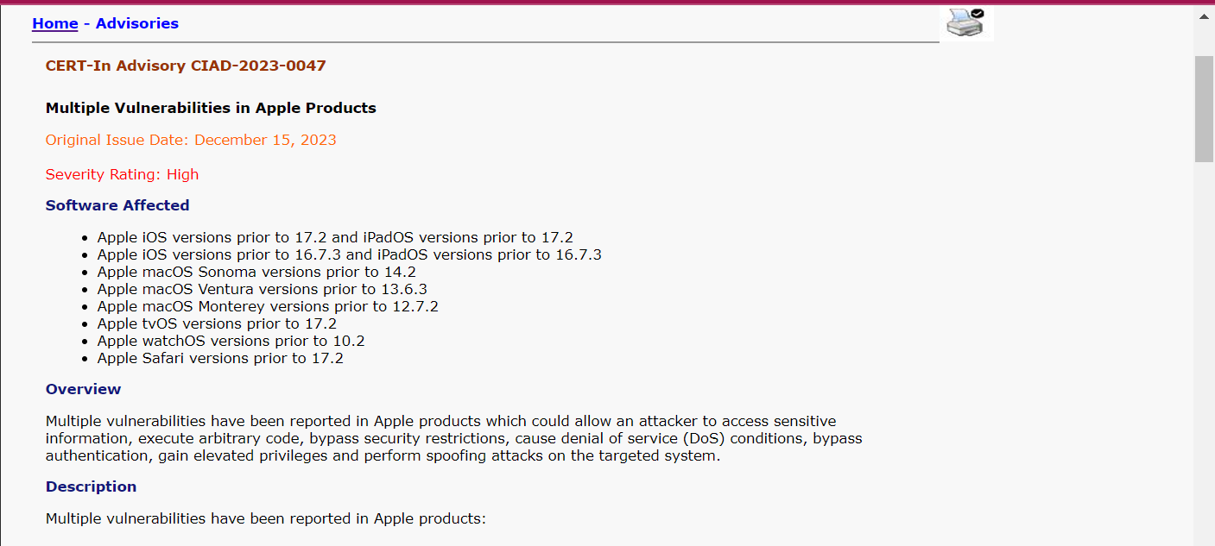Go to the Advisories breadcrumb link

click(137, 23)
